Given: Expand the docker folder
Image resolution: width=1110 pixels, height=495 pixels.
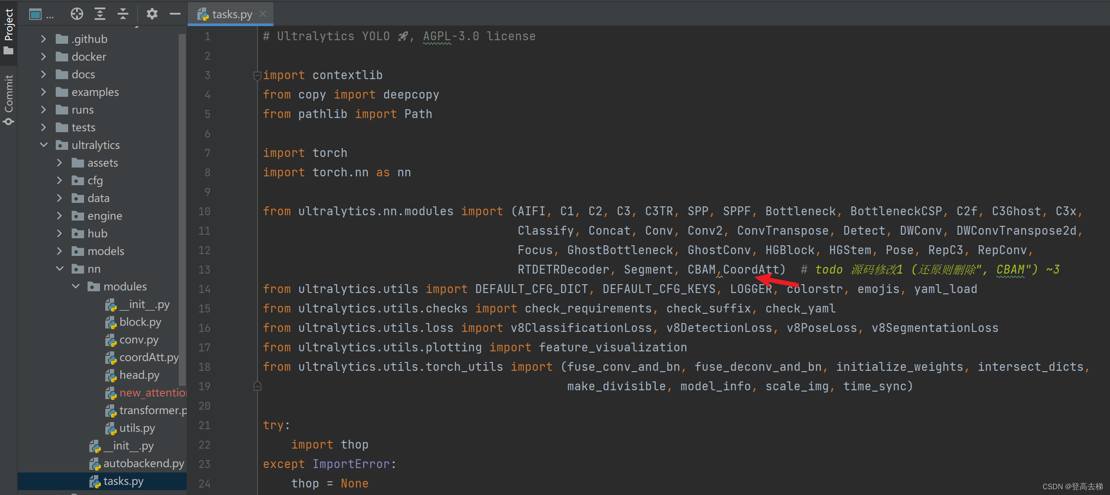Looking at the screenshot, I should click(x=43, y=57).
